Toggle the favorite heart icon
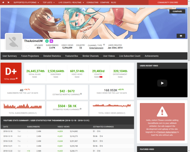The width and height of the screenshot is (190, 152). (28, 47)
